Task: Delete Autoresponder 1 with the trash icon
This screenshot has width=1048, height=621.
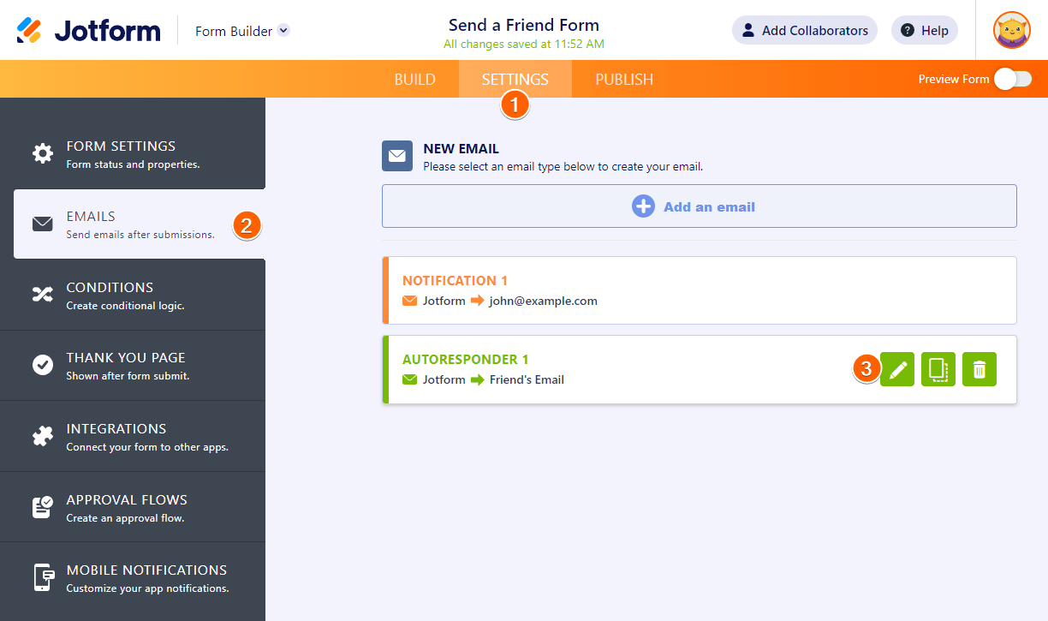Action: [x=980, y=369]
